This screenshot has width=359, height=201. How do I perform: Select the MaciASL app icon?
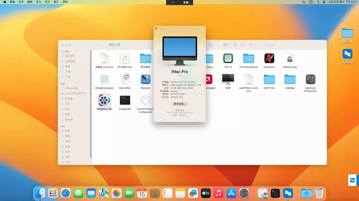click(145, 79)
